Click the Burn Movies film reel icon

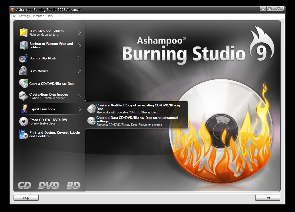pos(24,71)
